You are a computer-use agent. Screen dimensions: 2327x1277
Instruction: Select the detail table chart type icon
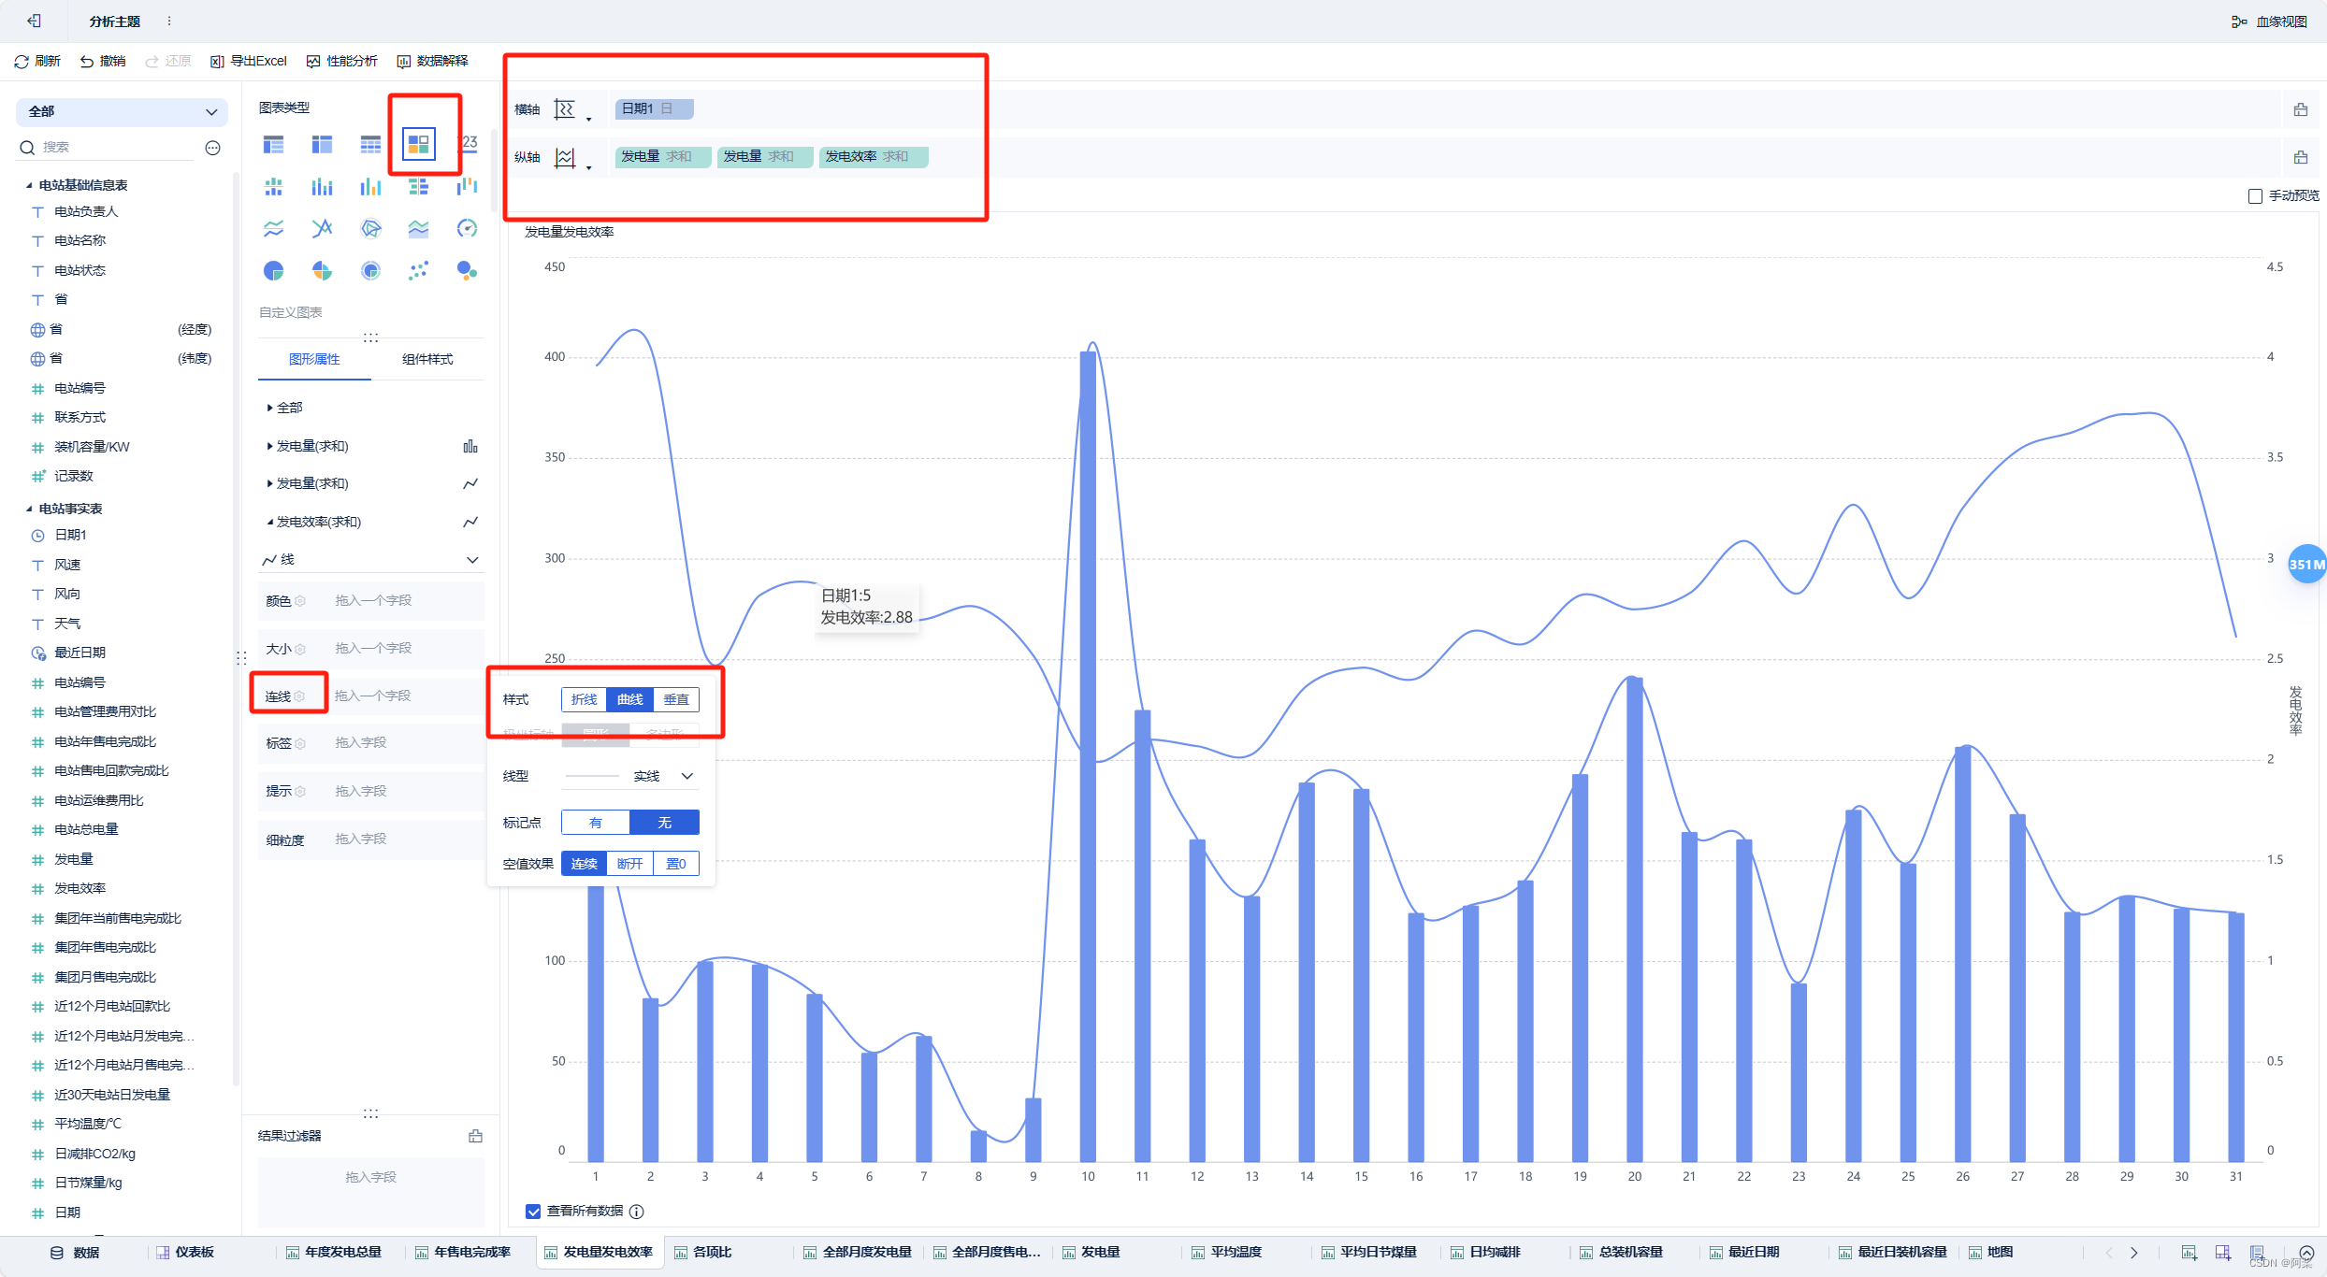370,144
